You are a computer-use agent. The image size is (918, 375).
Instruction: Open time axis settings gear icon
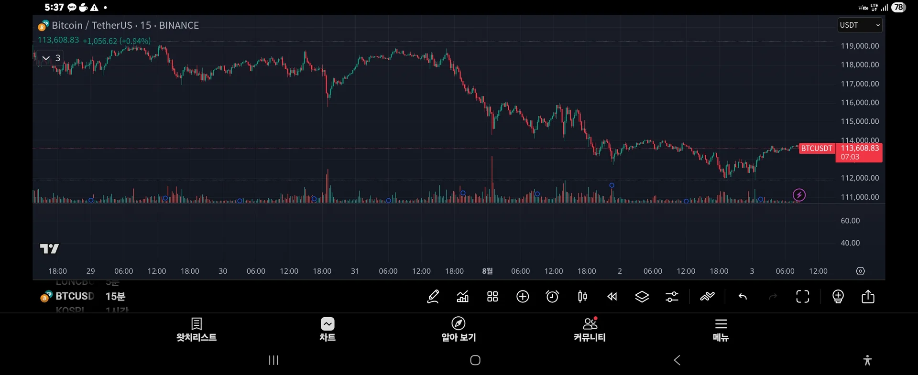coord(860,271)
